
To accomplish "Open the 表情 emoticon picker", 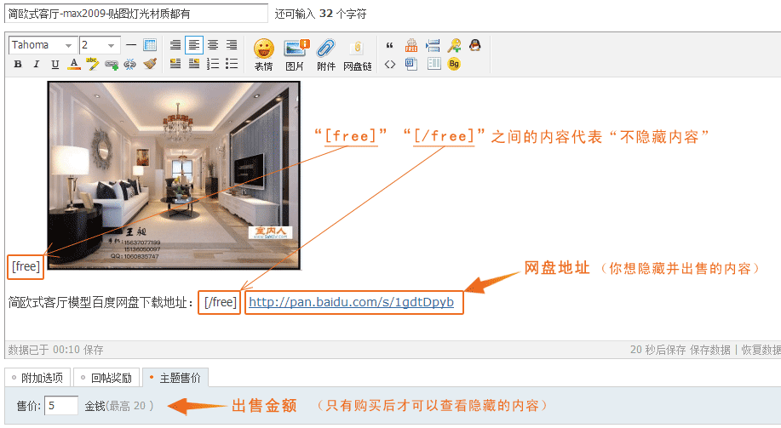I will click(x=264, y=54).
